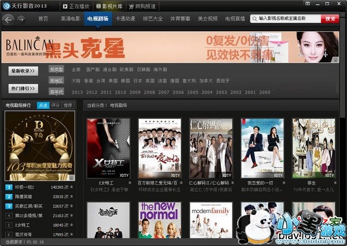Click the BALINCAN banner advertisement

[170, 47]
